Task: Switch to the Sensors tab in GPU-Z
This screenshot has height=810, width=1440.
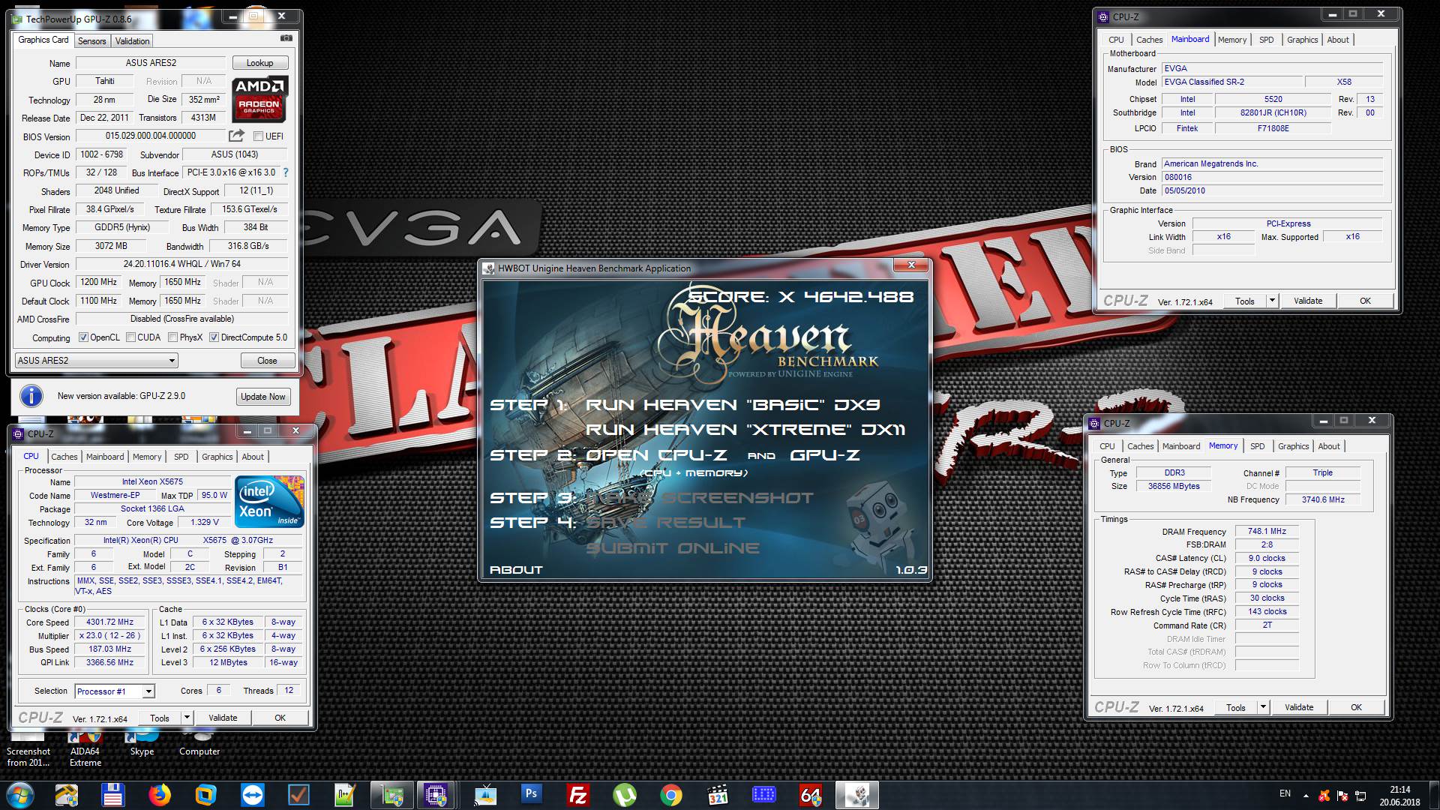Action: [91, 41]
